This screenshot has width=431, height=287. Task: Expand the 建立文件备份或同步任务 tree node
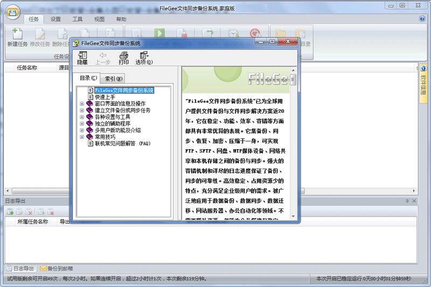pos(82,110)
